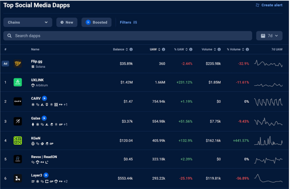Click the boosted badge next to Galxe
The height and width of the screenshot is (189, 290).
point(44,118)
